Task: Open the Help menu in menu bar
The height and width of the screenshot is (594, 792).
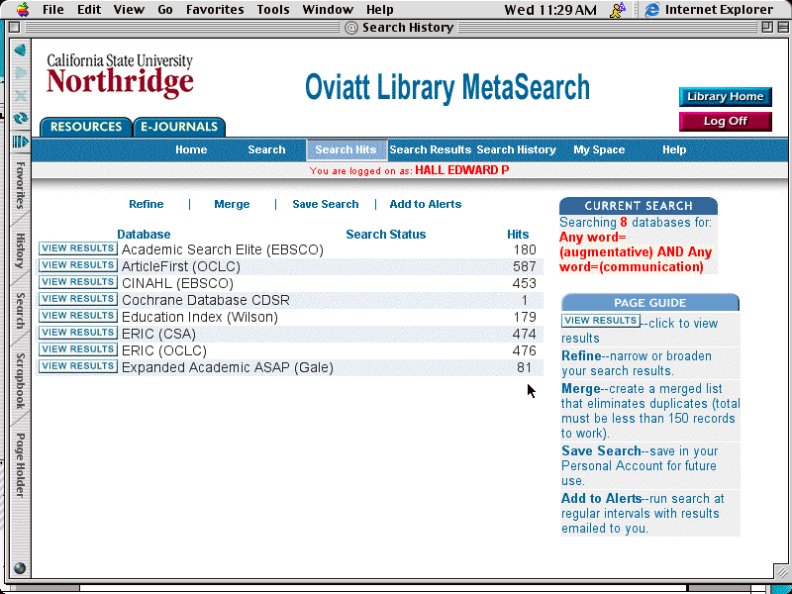Action: coord(380,9)
